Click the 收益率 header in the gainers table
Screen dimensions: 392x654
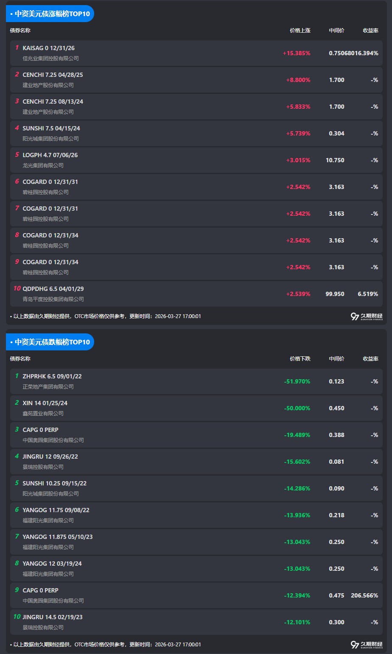(x=370, y=31)
